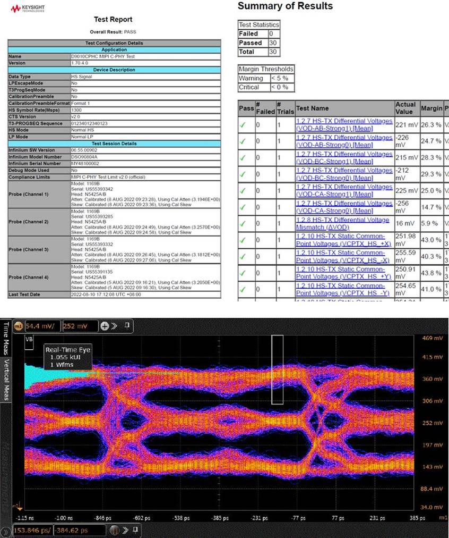Click the m1 ground reference arrow marker
Image resolution: width=449 pixels, height=538 pixels.
[19, 507]
